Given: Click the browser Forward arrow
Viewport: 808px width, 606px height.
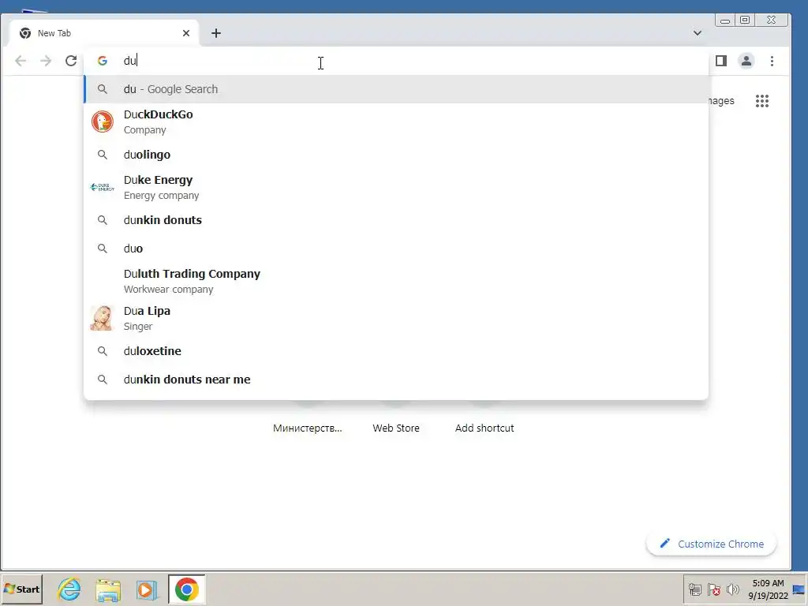Looking at the screenshot, I should (46, 61).
